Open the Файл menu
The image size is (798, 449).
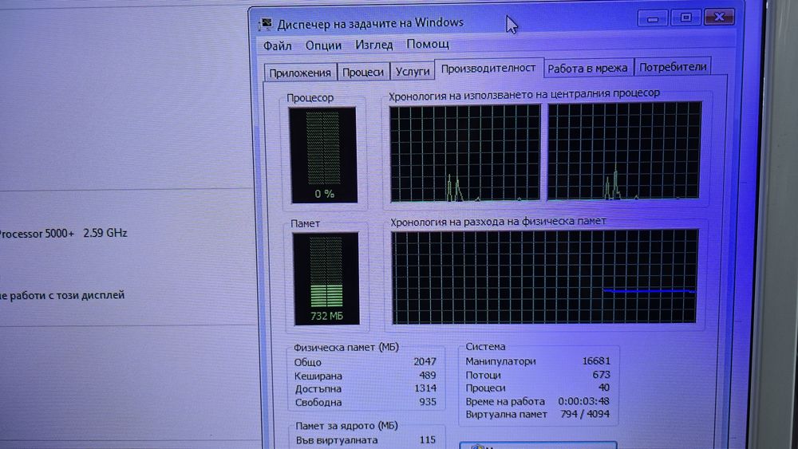pos(278,45)
